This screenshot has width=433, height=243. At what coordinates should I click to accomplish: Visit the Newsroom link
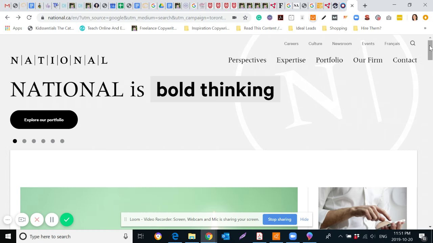(x=342, y=44)
